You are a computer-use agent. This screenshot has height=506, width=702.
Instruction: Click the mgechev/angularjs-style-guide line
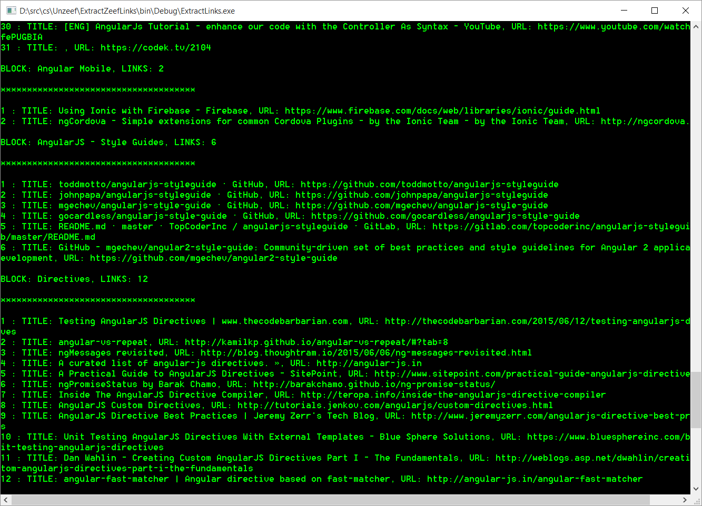click(x=274, y=205)
